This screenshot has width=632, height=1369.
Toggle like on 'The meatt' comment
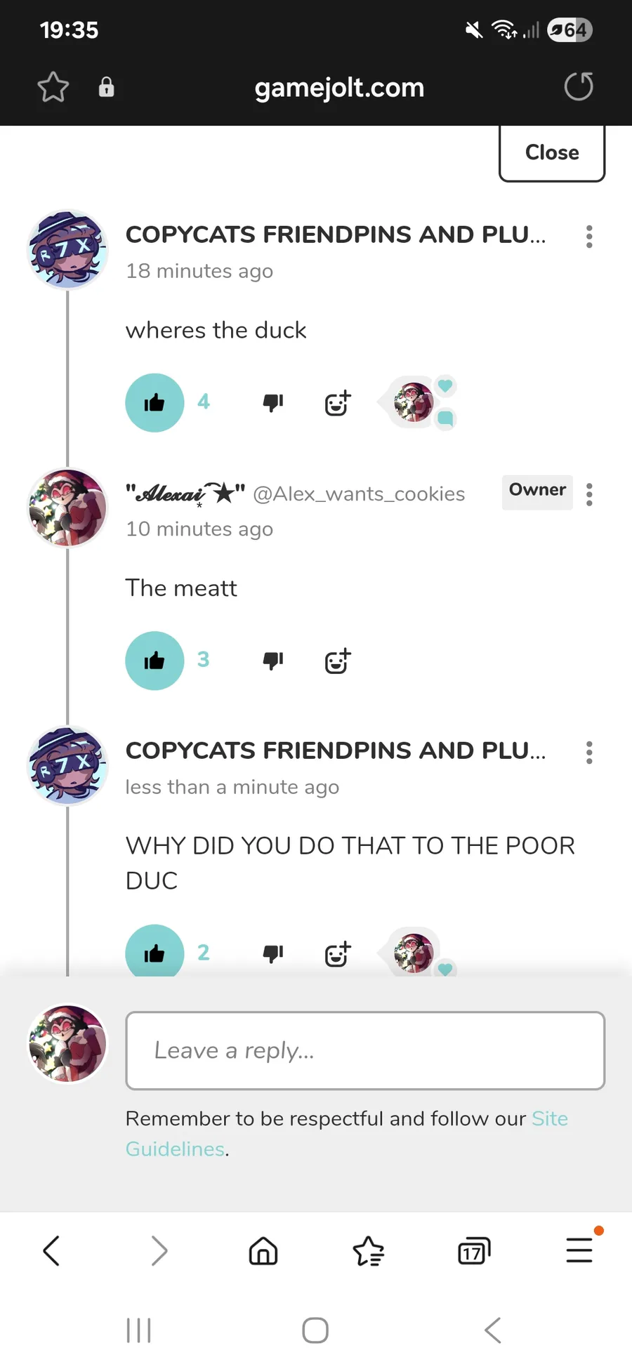(x=154, y=660)
